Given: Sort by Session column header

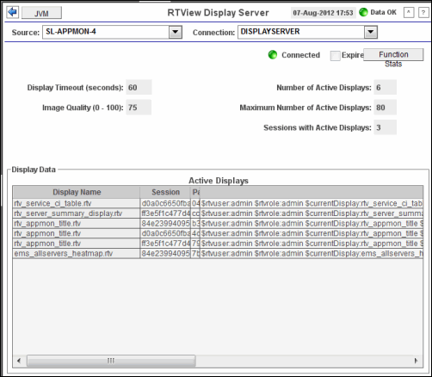Looking at the screenshot, I should click(x=165, y=192).
